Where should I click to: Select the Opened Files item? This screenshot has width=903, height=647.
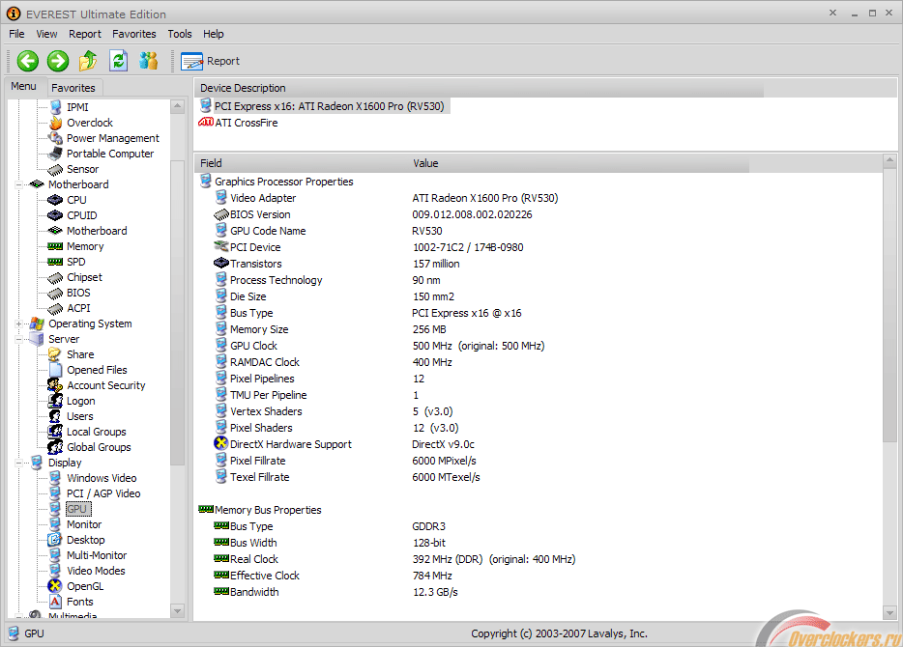[x=97, y=371]
